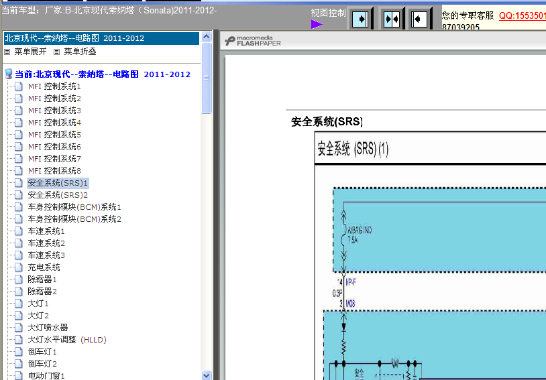This screenshot has height=380, width=546.
Task: Open 车速系统2 diagram
Action: (46, 243)
